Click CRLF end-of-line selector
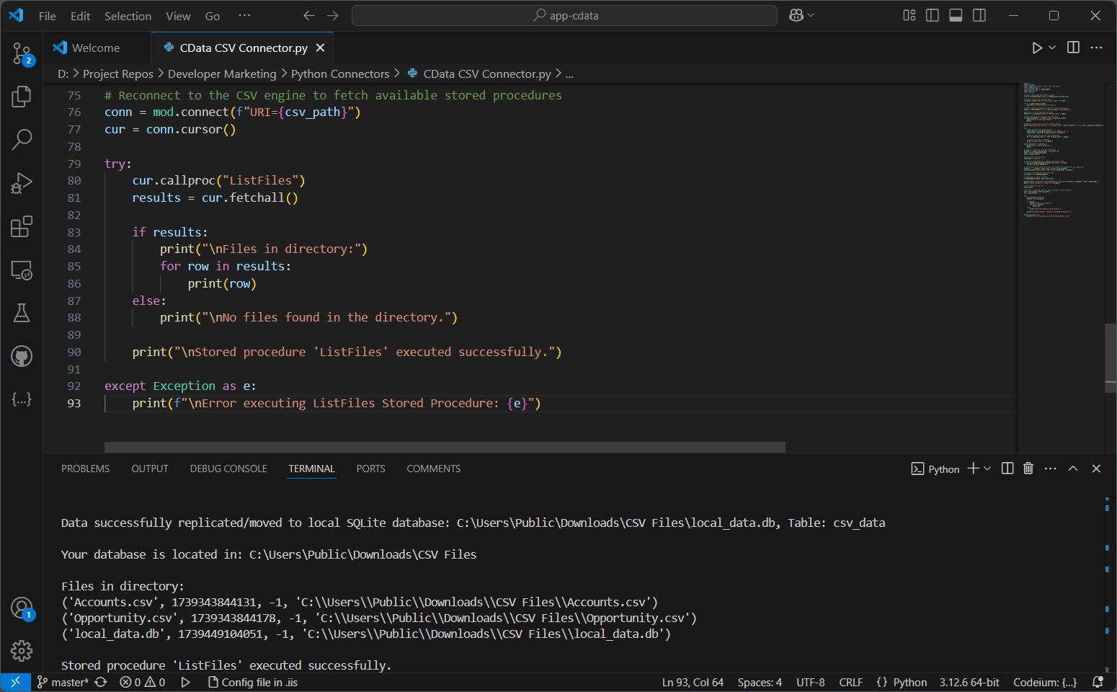This screenshot has width=1117, height=692. tap(850, 682)
